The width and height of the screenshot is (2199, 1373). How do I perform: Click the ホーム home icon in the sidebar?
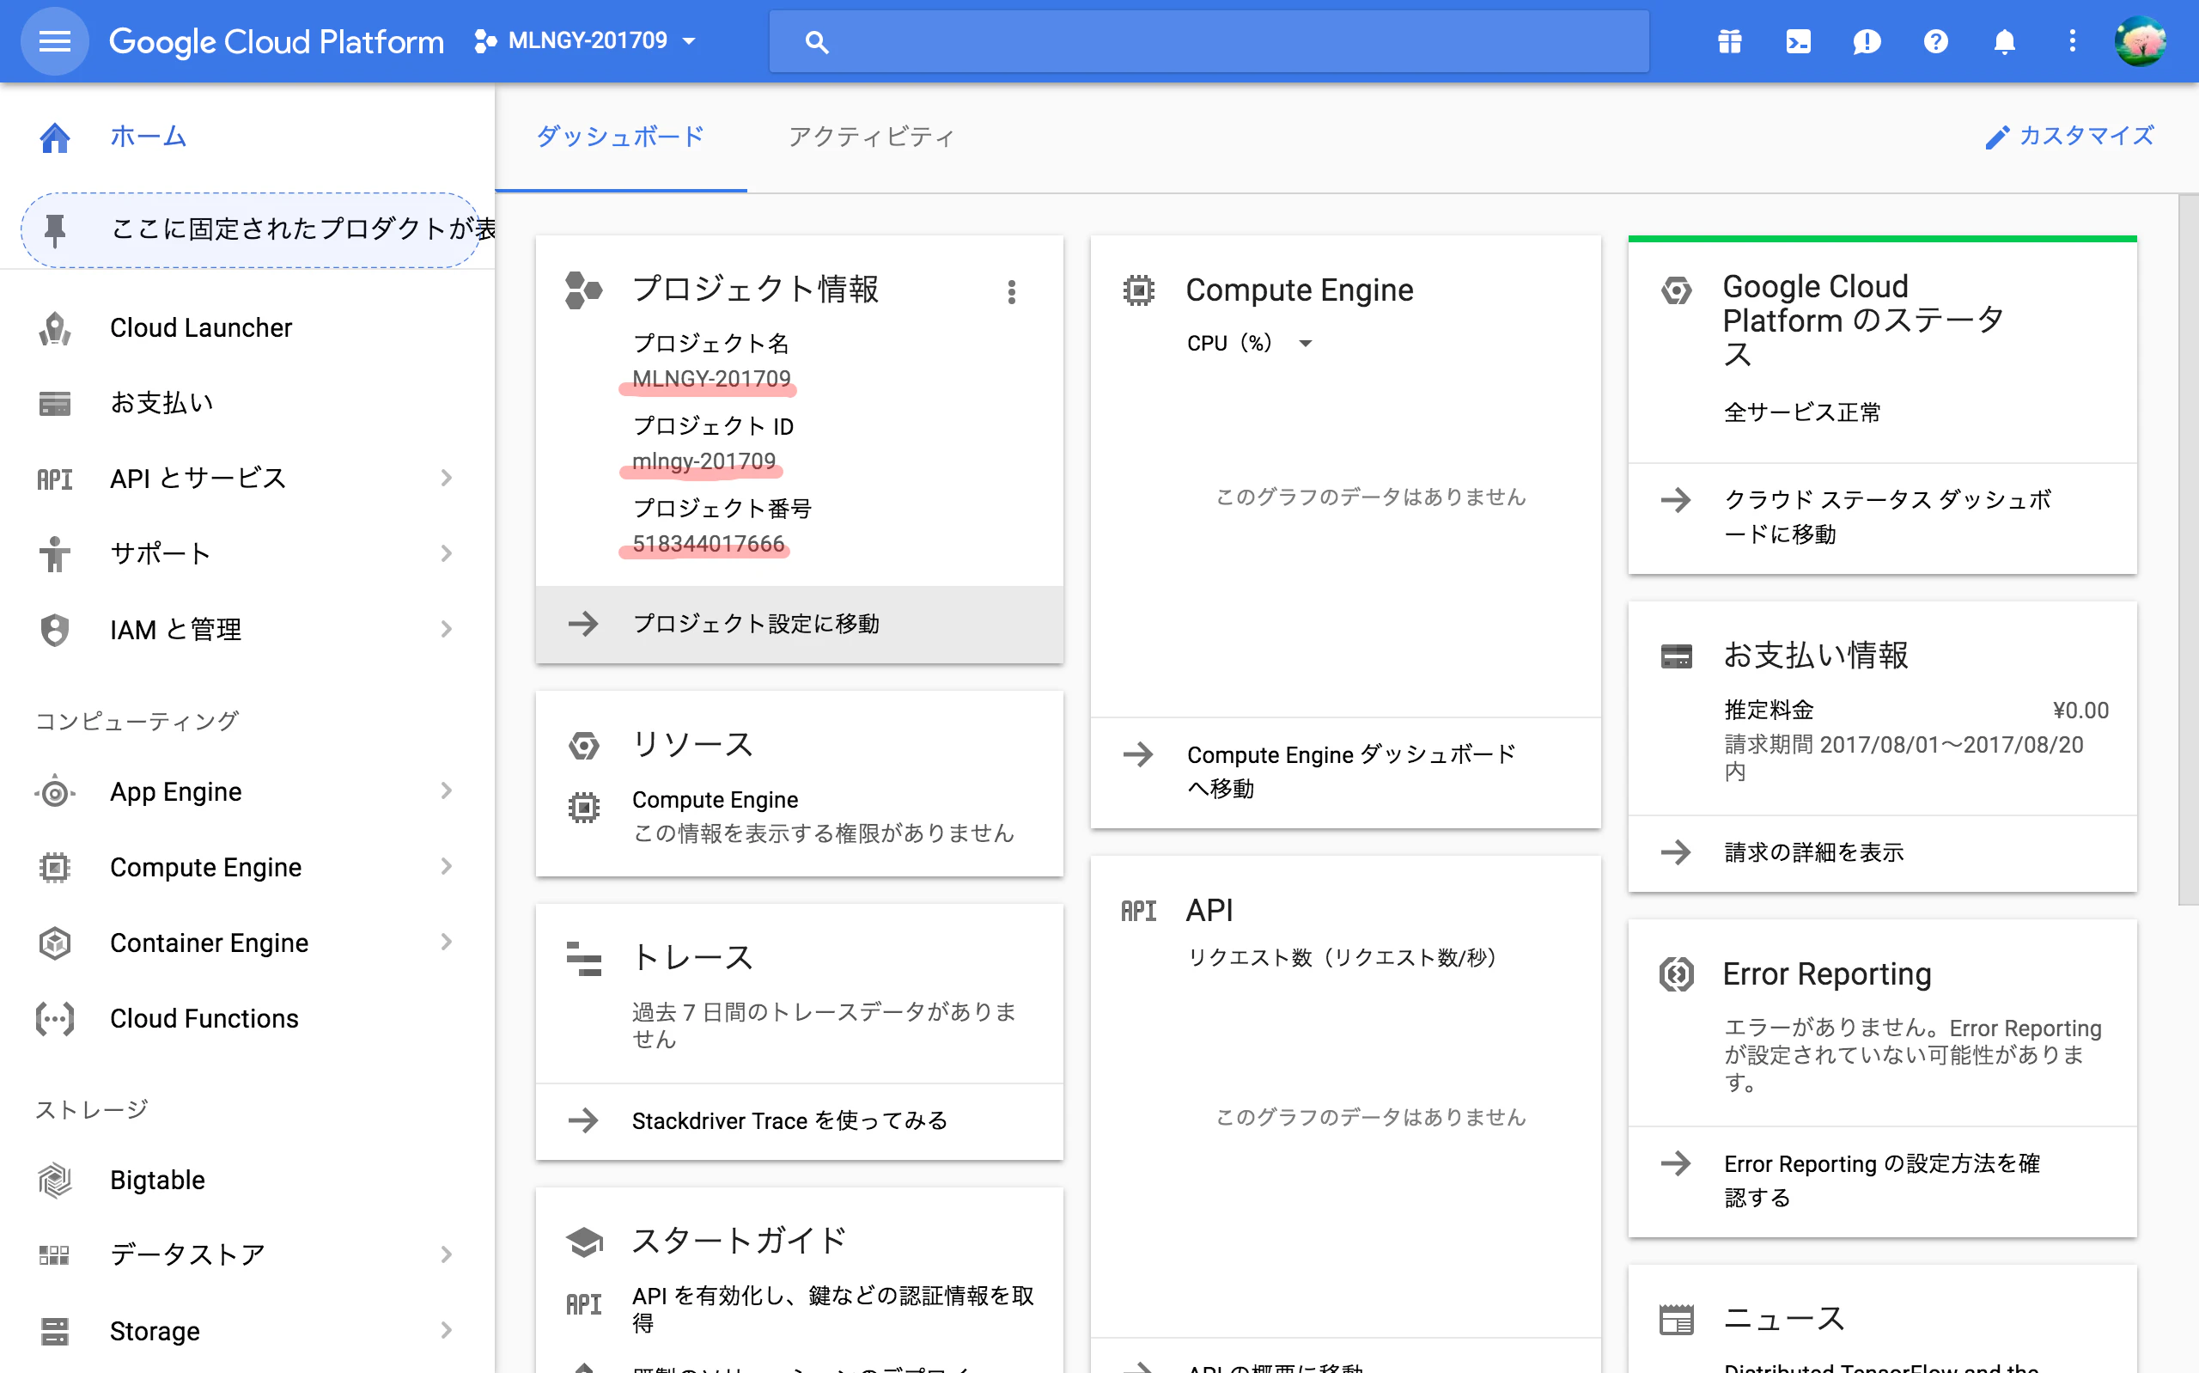(54, 137)
